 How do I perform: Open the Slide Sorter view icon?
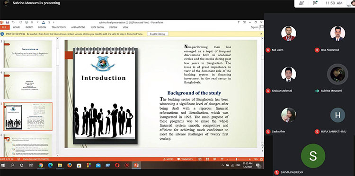207,159
